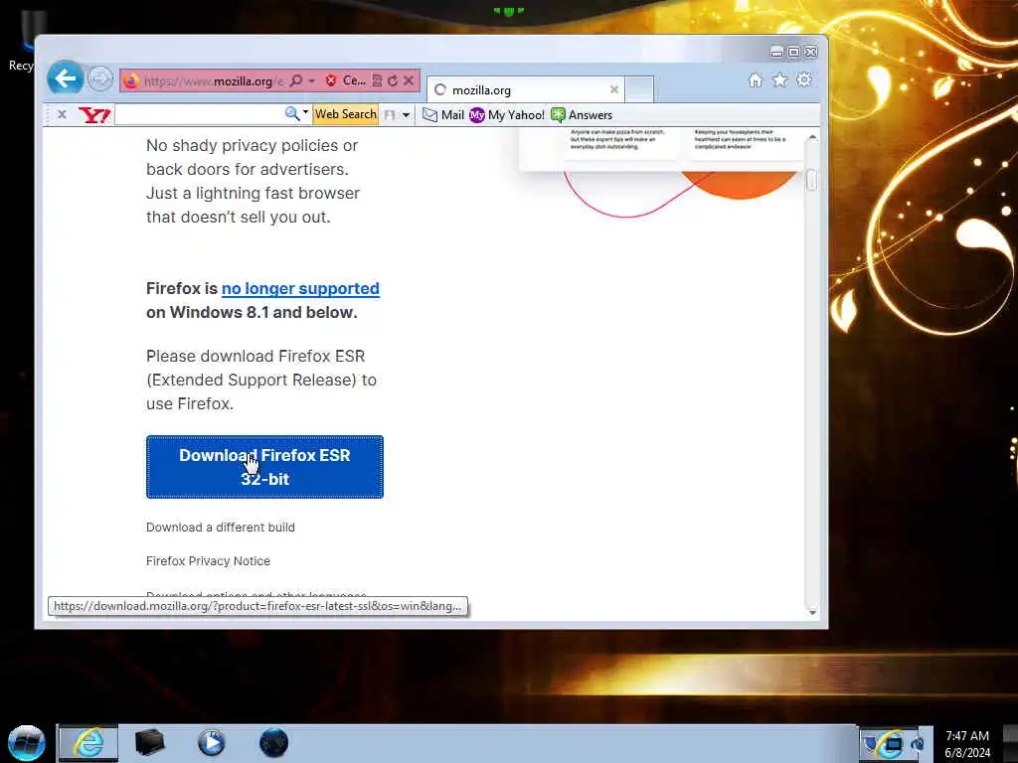The height and width of the screenshot is (763, 1018).
Task: Open a new blank tab
Action: pos(639,89)
